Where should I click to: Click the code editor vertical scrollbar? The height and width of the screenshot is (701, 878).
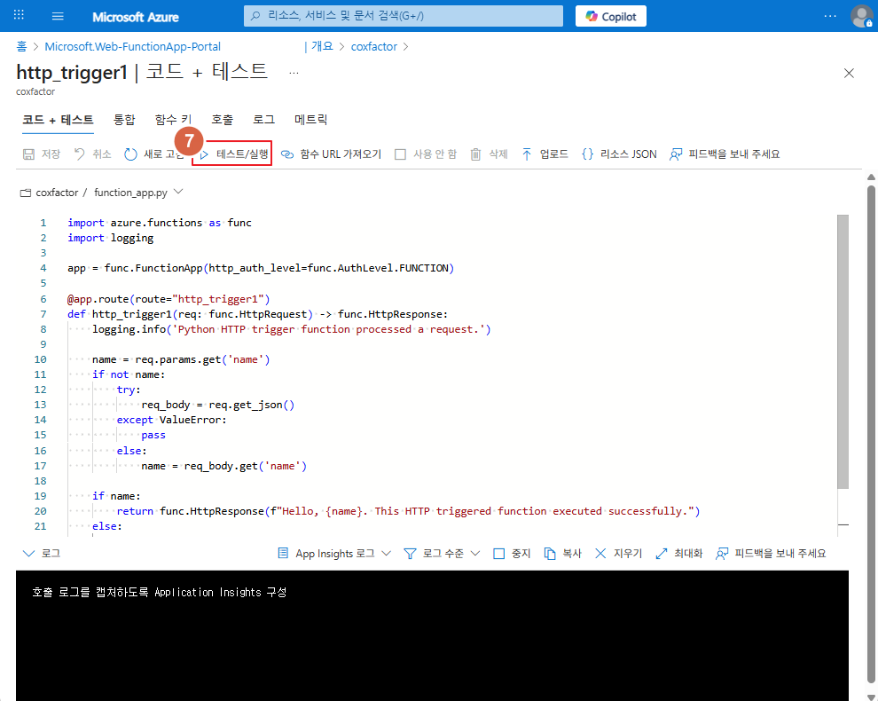click(x=843, y=352)
